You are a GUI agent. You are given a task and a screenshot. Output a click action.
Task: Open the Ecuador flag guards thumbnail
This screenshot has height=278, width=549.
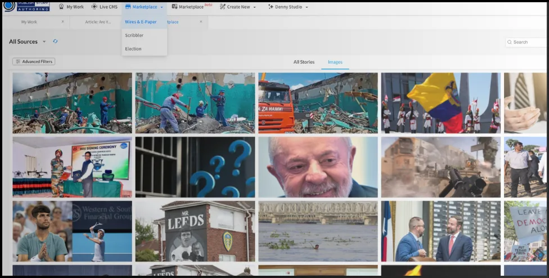coord(441,103)
